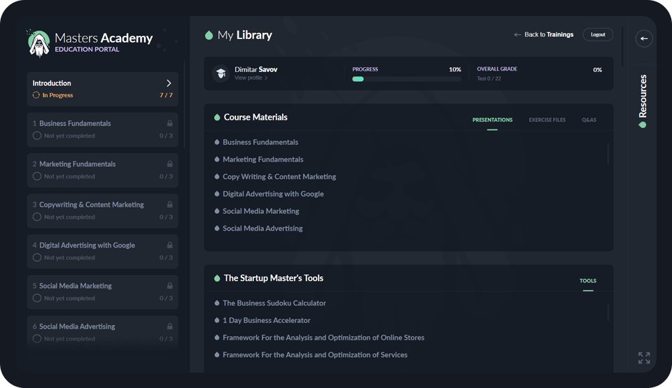Click the main library page scrollbar

[x=622, y=47]
